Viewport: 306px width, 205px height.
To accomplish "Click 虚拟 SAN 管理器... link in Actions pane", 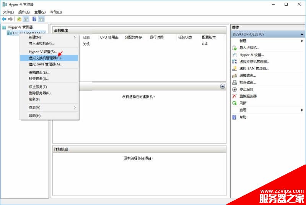I will [254, 69].
